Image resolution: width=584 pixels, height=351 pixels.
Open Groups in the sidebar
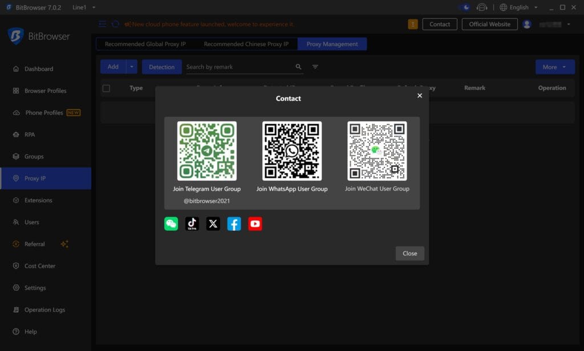click(x=46, y=157)
